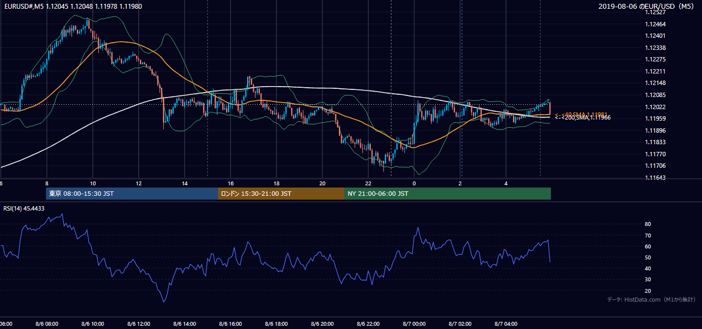The width and height of the screenshot is (702, 329).
Task: Click the RSI(14) 45.4433 indicator label
Action: pos(24,208)
